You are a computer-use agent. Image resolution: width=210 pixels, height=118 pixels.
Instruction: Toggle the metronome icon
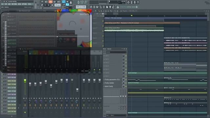pyautogui.click(x=42, y=2)
